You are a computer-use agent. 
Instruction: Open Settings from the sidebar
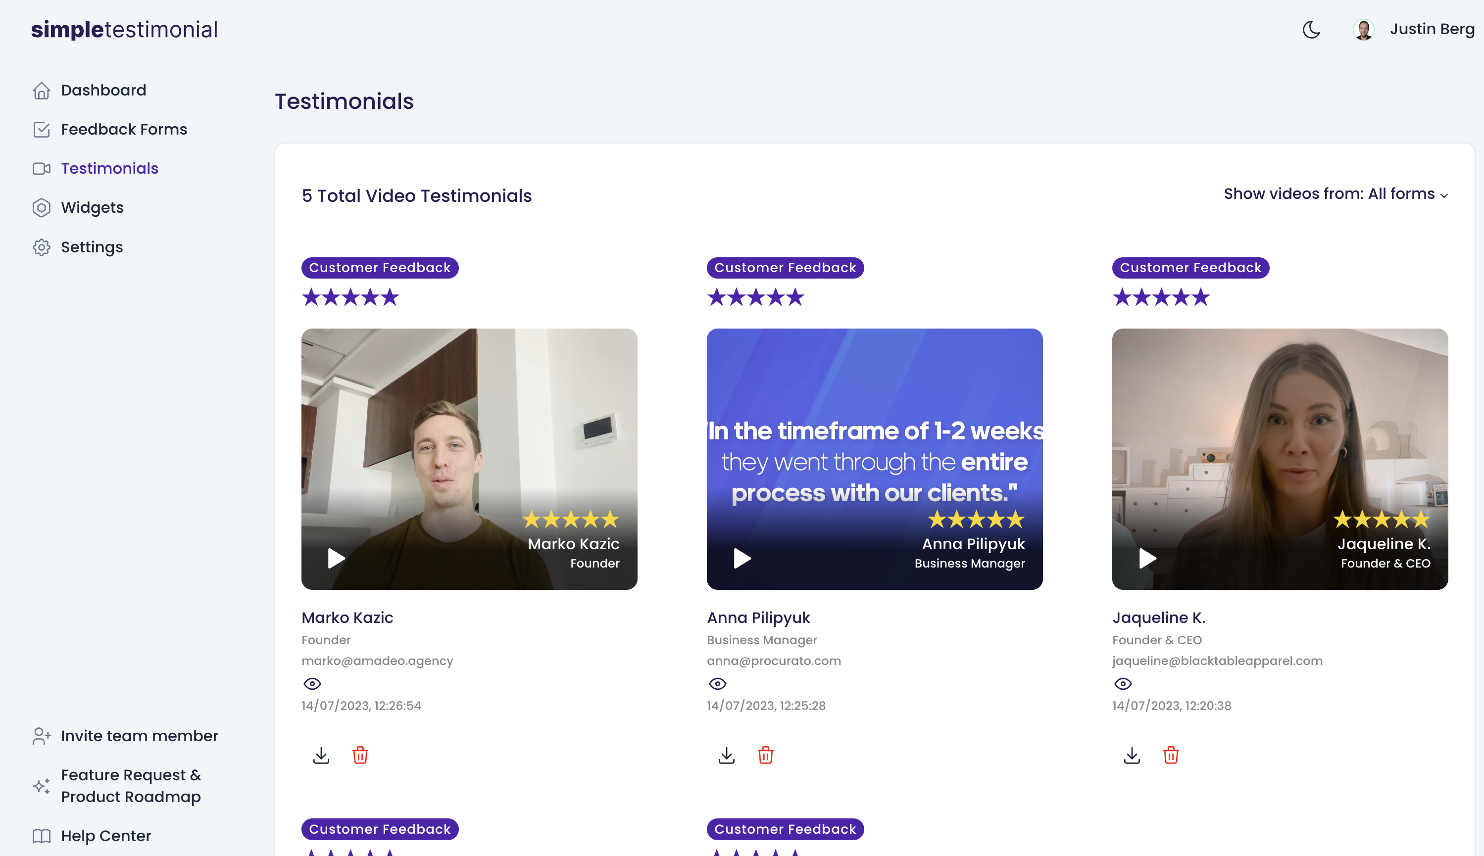tap(92, 247)
